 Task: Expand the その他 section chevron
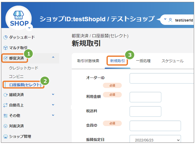[53, 115]
